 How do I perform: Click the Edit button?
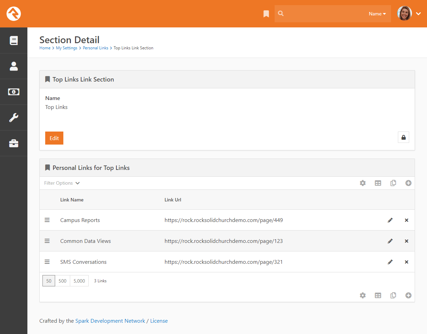coord(54,138)
